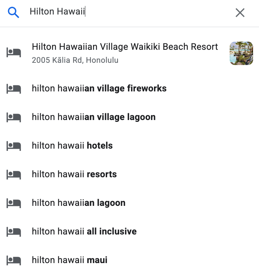Click the blue search magnifier icon

tap(13, 13)
